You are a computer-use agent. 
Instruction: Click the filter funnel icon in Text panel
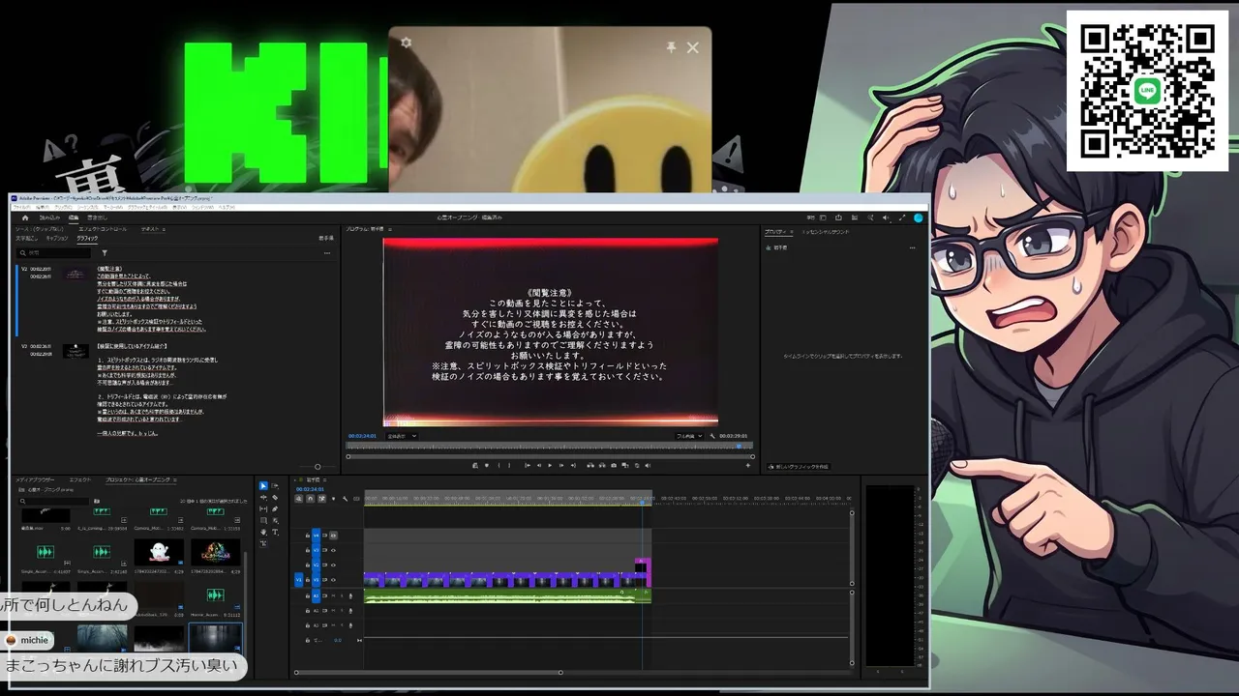(x=105, y=253)
